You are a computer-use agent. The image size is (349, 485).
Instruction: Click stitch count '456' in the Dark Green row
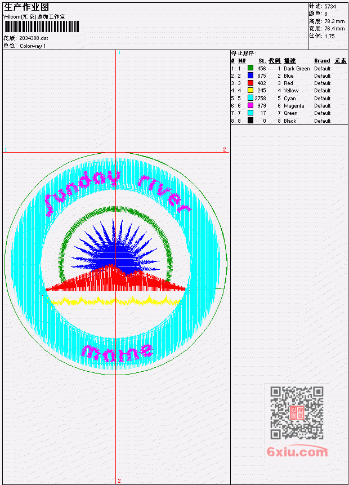262,69
